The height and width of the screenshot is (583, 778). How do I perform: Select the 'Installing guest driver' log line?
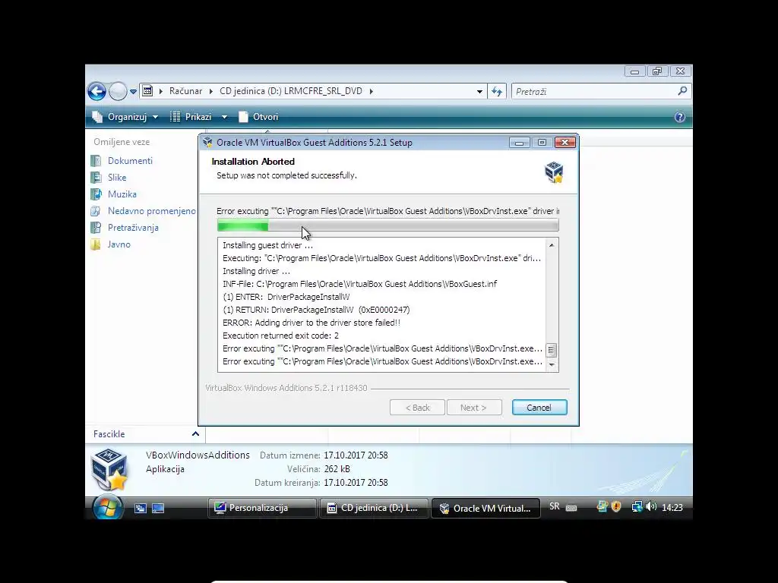[267, 245]
